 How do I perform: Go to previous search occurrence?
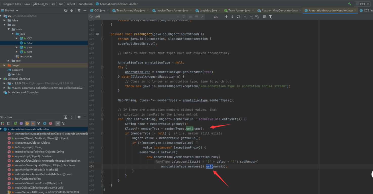(226, 16)
